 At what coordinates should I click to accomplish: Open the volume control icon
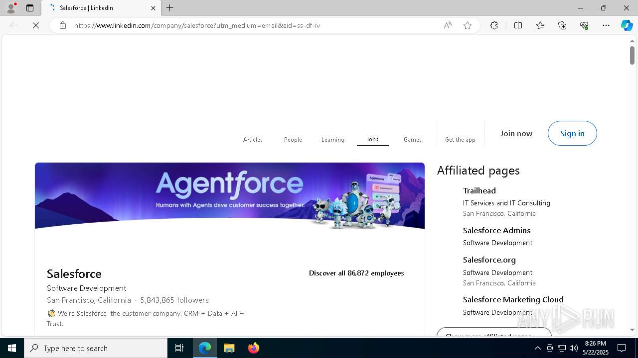(574, 348)
